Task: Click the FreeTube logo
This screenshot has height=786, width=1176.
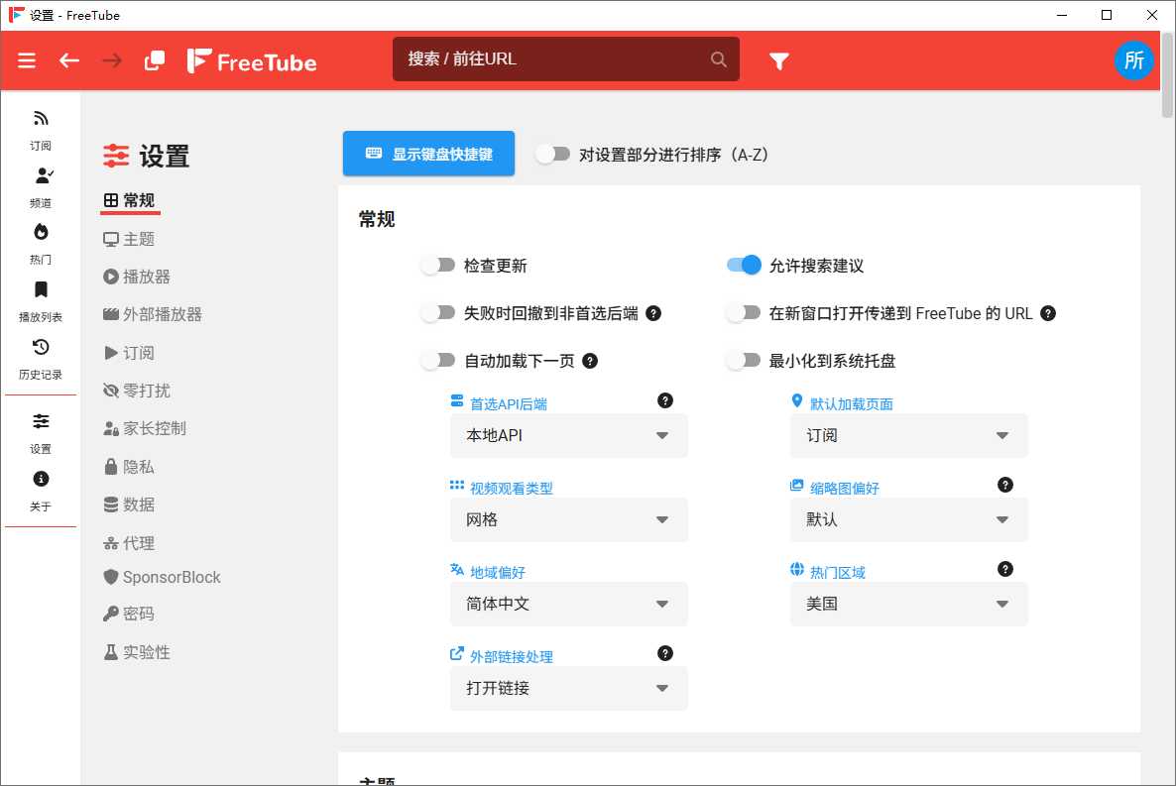Action: (x=252, y=60)
